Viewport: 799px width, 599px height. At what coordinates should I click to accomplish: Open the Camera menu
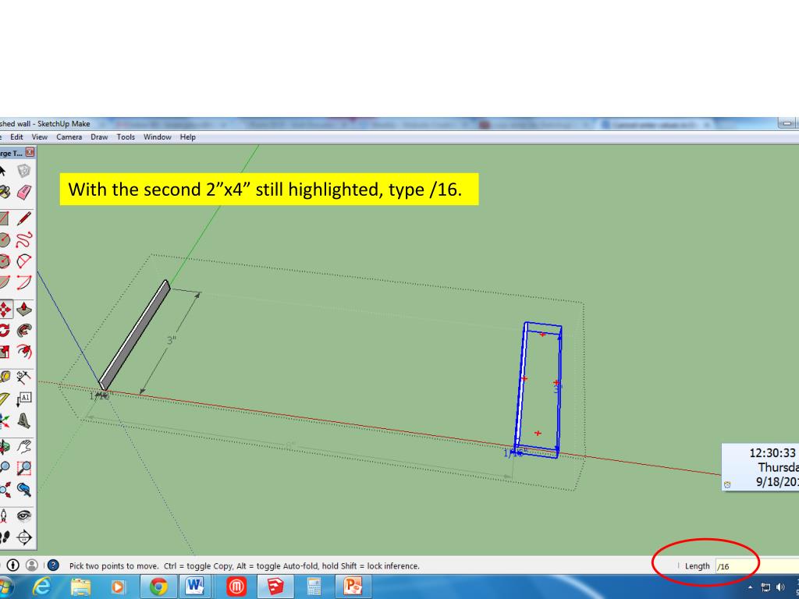(x=69, y=137)
